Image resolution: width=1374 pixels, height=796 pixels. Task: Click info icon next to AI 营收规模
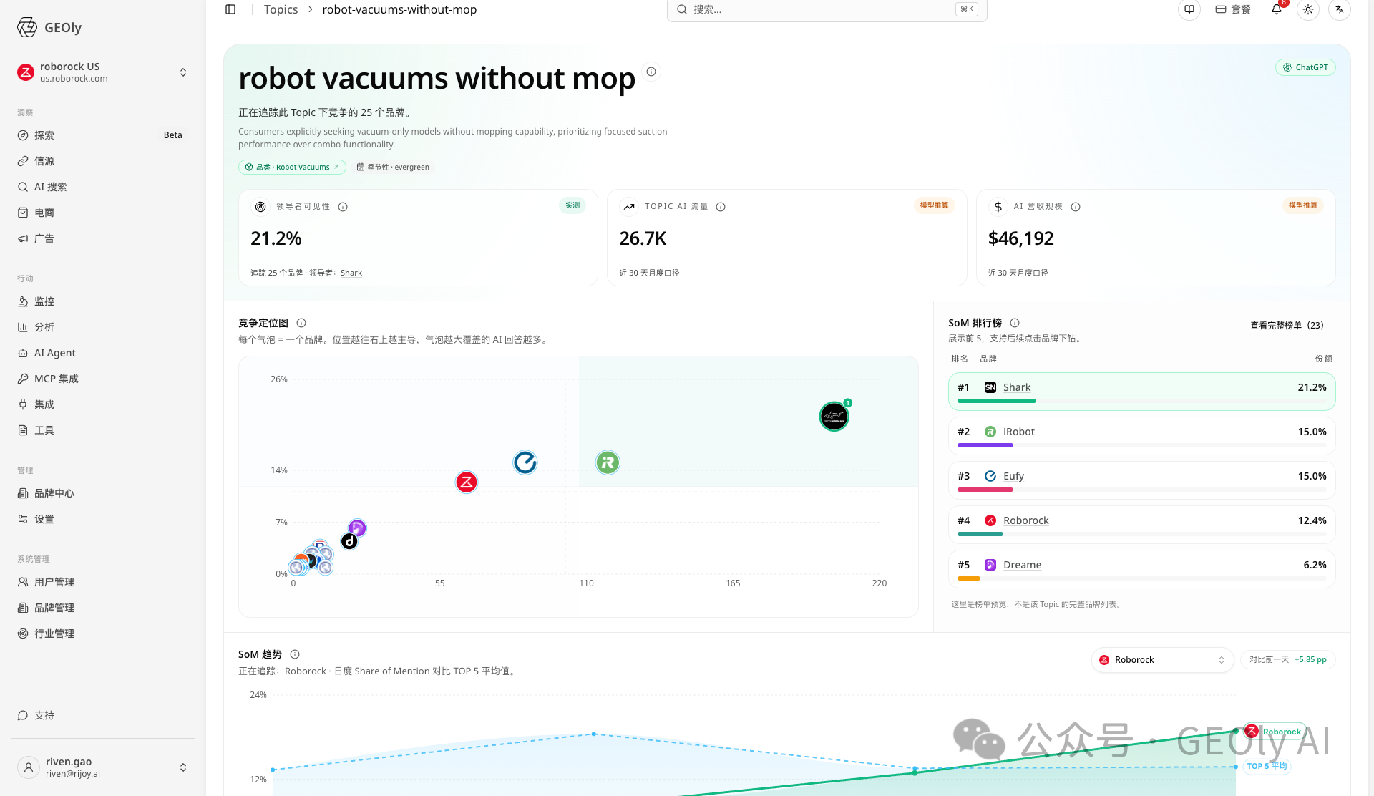point(1076,207)
